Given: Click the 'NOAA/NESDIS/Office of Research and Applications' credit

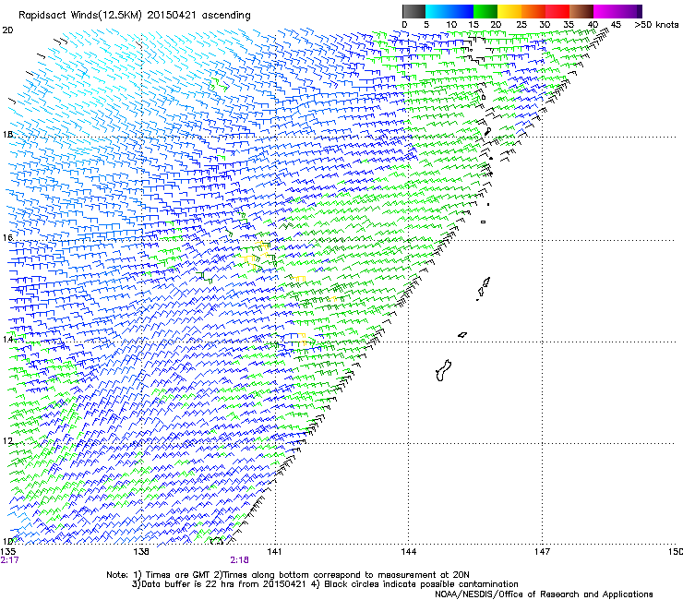Looking at the screenshot, I should click(x=544, y=594).
